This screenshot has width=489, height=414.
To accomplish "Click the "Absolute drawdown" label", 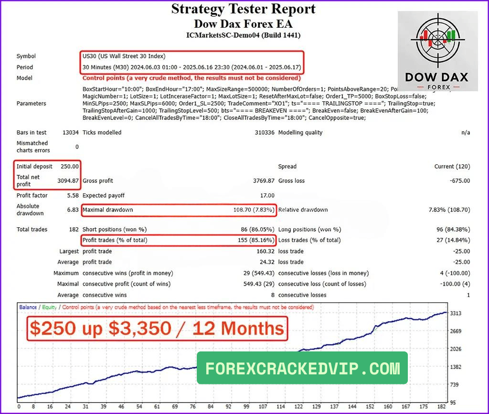I will coord(30,210).
